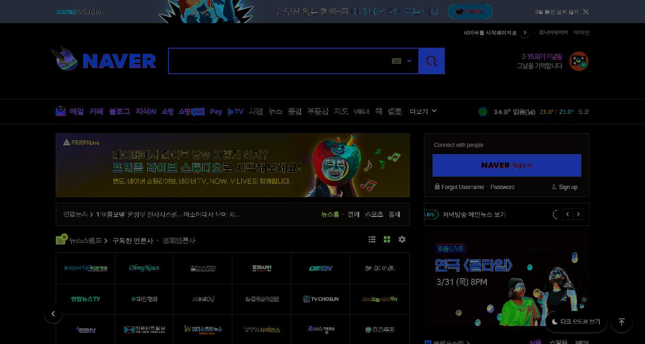The width and height of the screenshot is (645, 344).
Task: Open 쥬니어네이버 link
Action: pos(553,33)
